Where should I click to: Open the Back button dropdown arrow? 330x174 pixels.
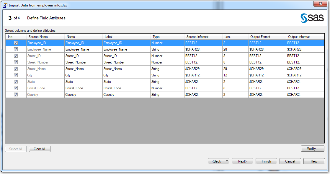[227, 161]
